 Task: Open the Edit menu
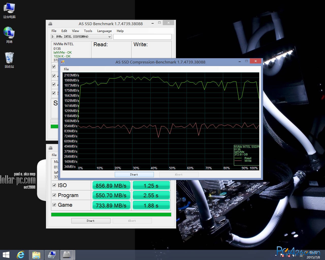click(x=64, y=31)
